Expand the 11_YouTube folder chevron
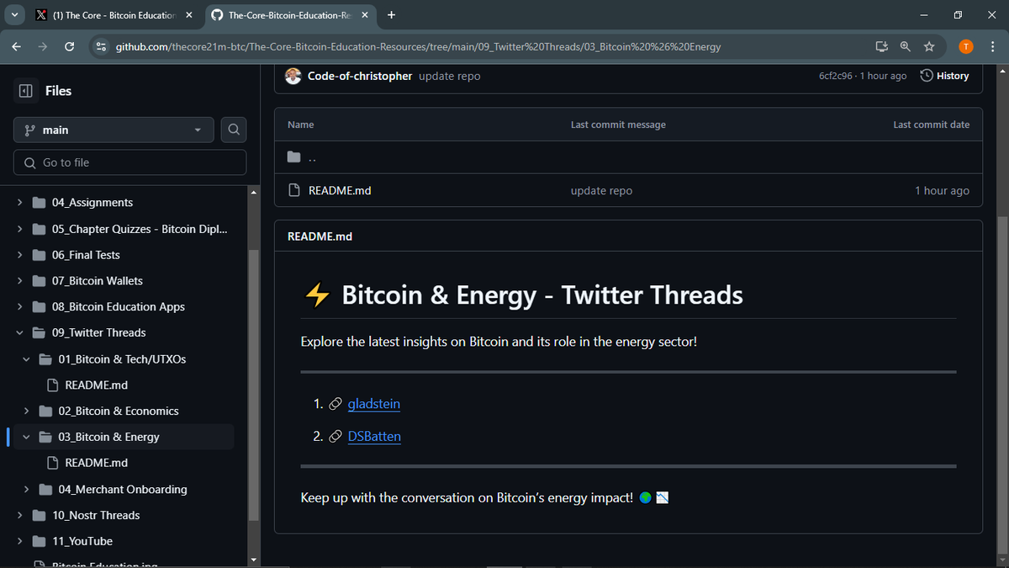 [x=19, y=541]
